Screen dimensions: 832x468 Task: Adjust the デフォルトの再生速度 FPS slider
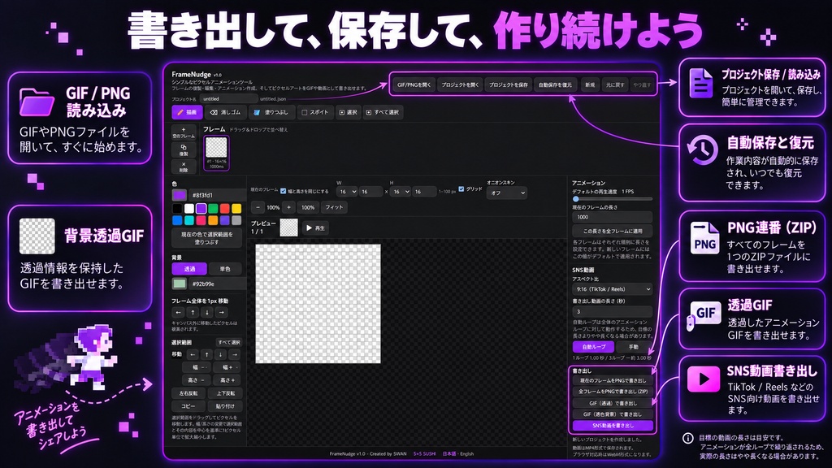[x=613, y=199]
